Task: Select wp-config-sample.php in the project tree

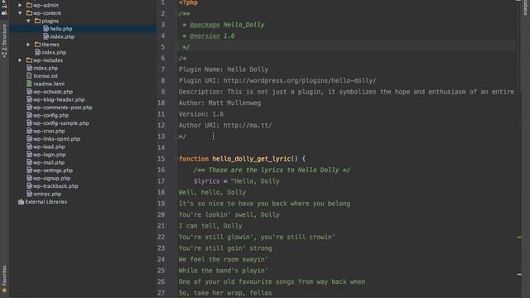Action: [61, 123]
